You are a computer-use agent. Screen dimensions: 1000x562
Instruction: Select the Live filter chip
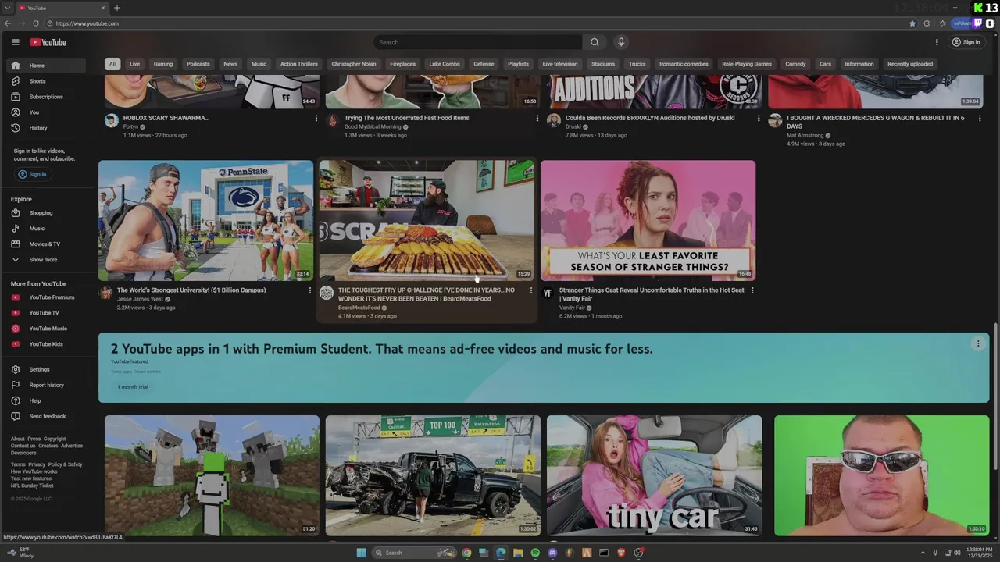[x=134, y=64]
